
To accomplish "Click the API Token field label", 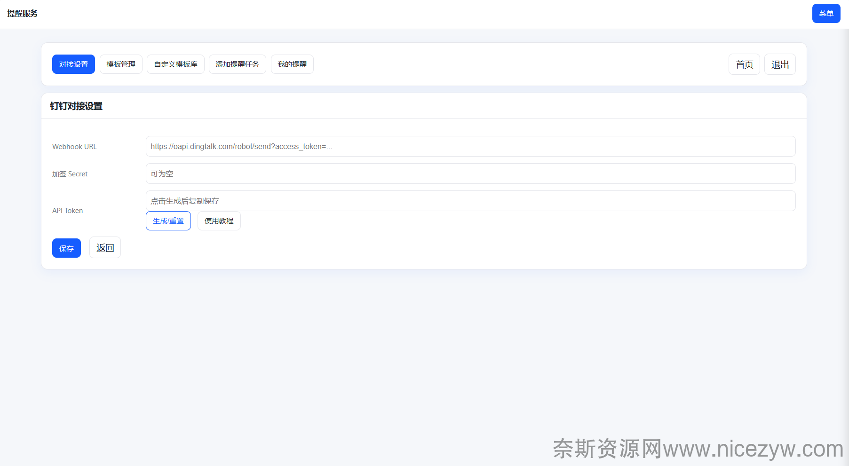I will (67, 211).
